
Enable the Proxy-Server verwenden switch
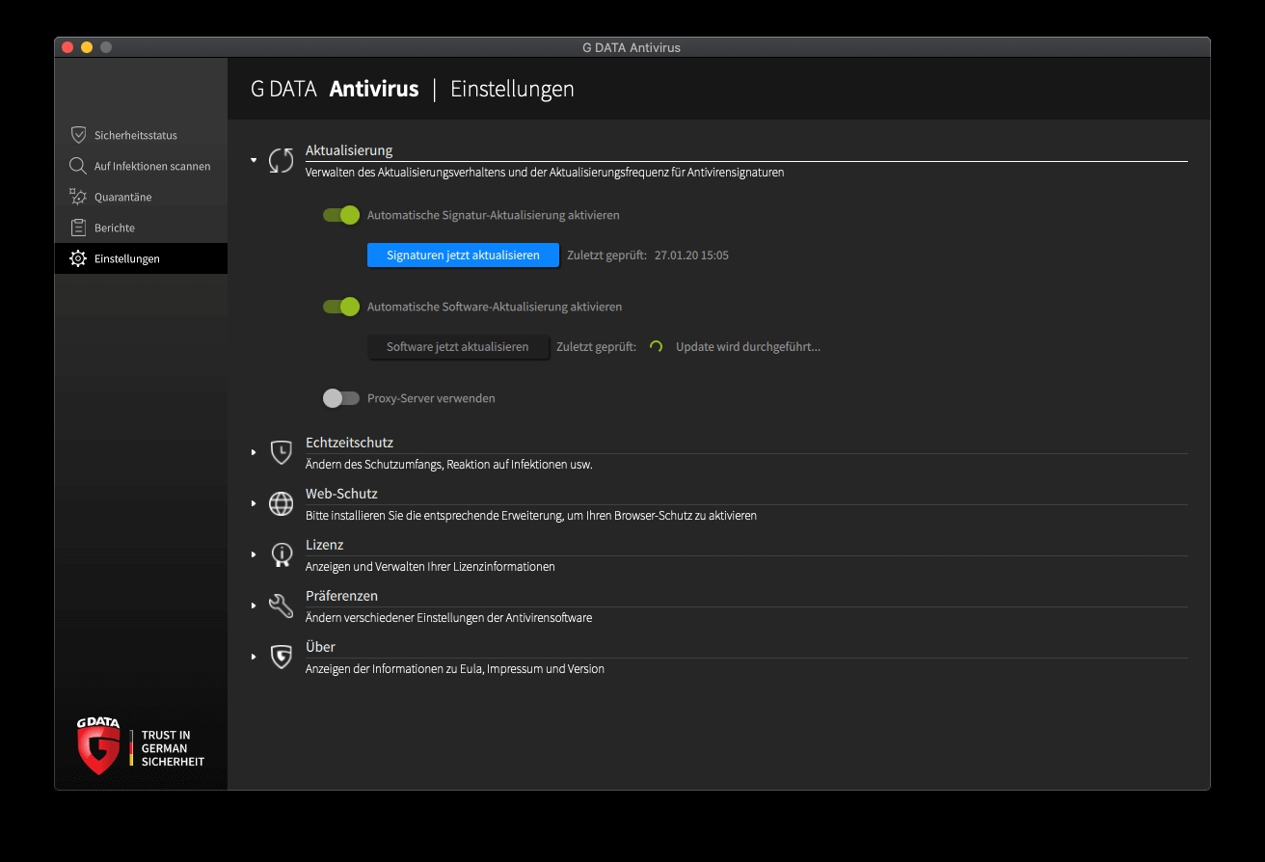tap(341, 398)
